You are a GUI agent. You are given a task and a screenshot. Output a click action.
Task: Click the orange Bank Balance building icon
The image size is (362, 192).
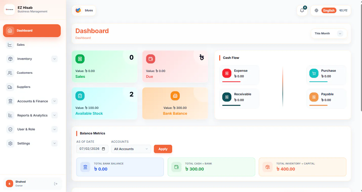pyautogui.click(x=175, y=96)
